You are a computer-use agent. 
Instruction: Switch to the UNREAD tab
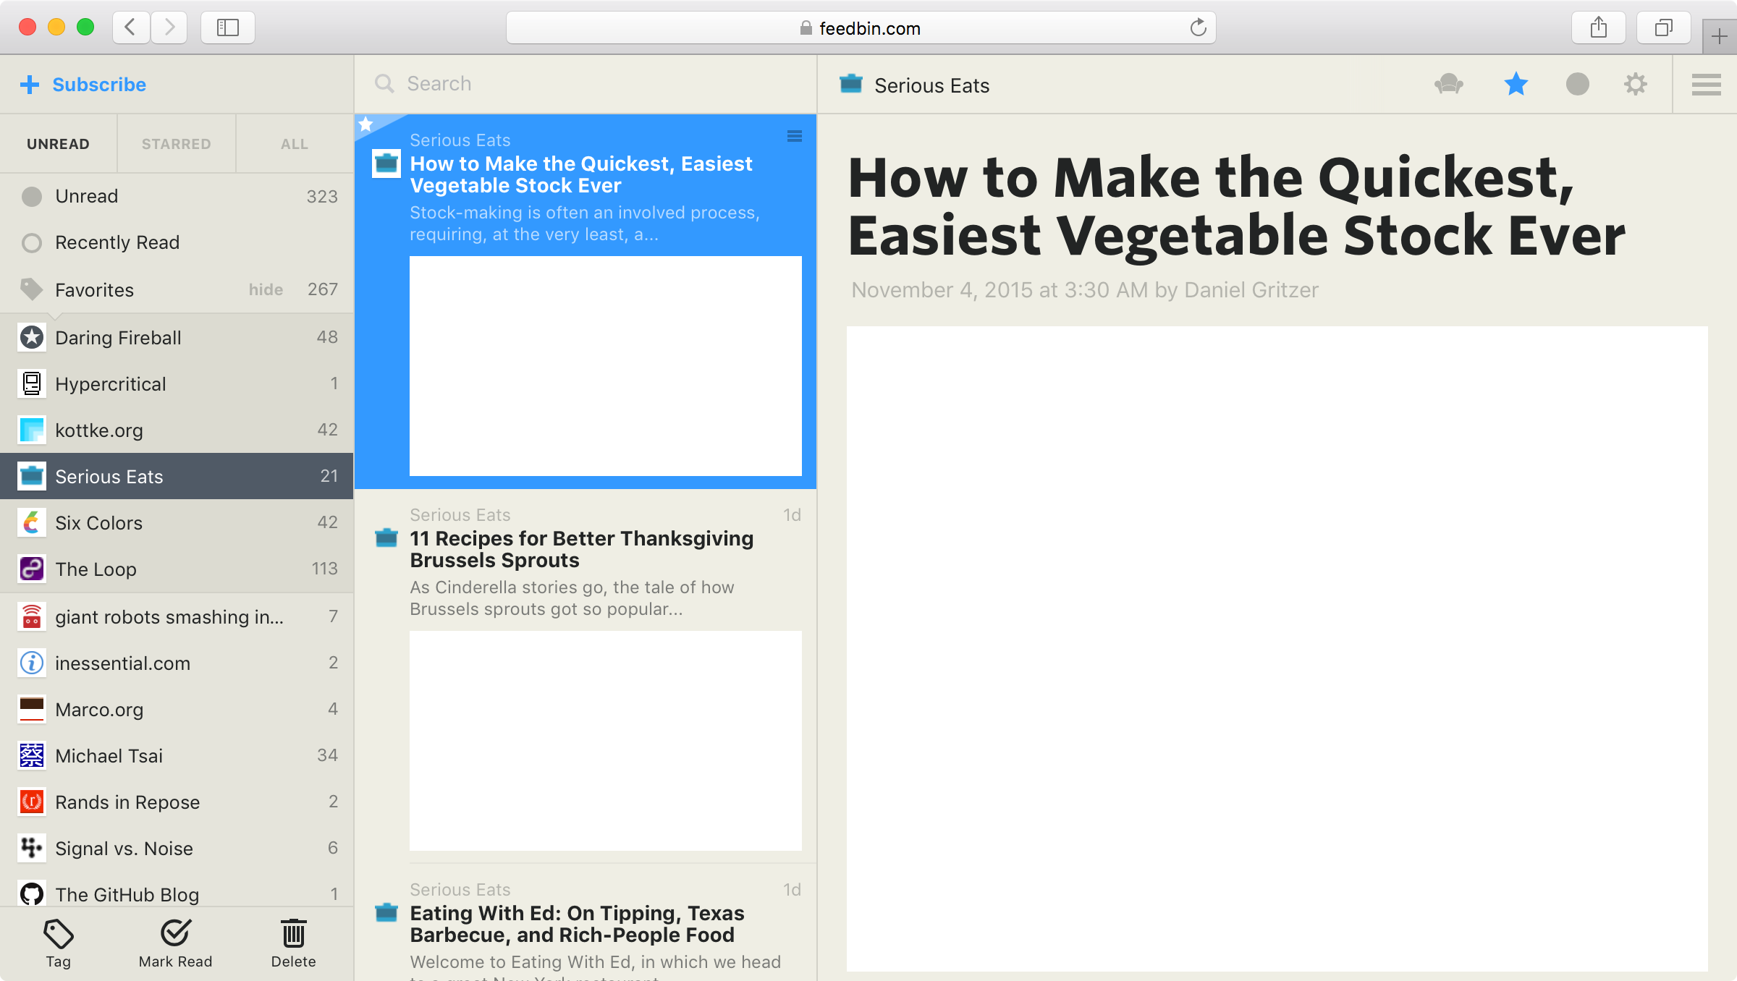tap(59, 144)
